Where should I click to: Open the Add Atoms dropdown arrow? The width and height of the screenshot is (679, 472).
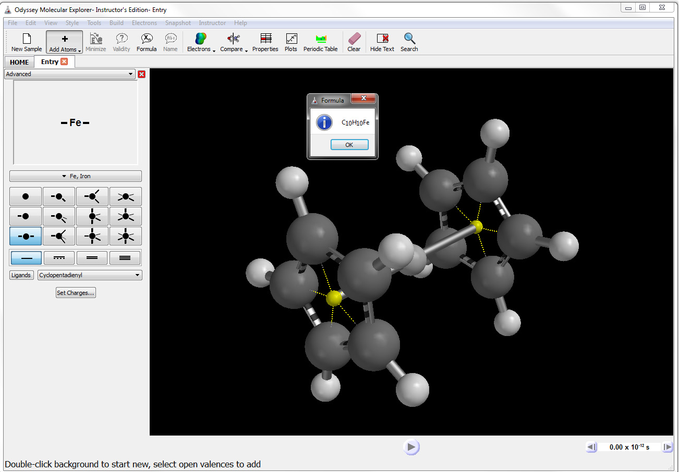pos(80,51)
